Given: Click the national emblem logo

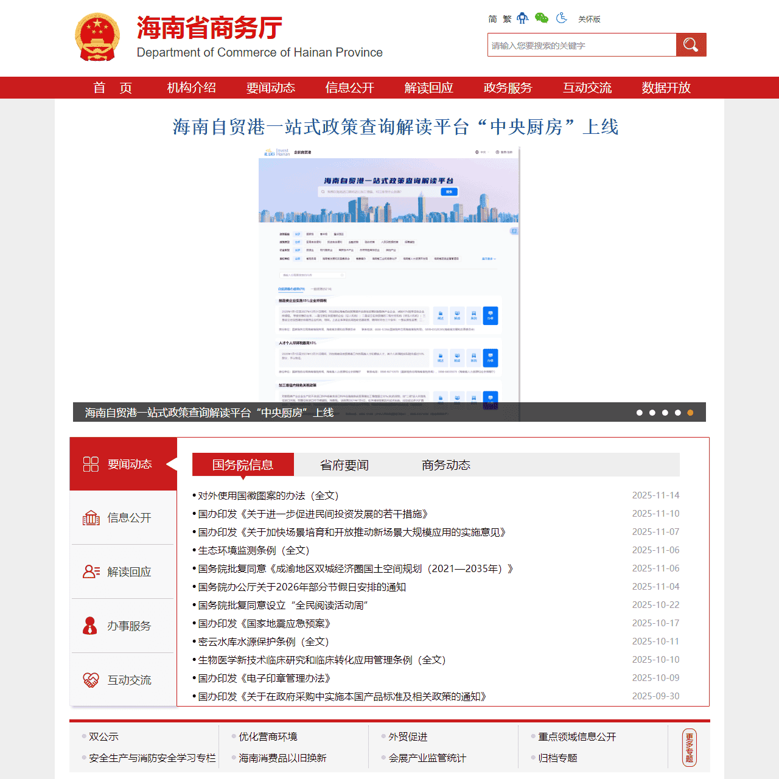Looking at the screenshot, I should [x=97, y=37].
